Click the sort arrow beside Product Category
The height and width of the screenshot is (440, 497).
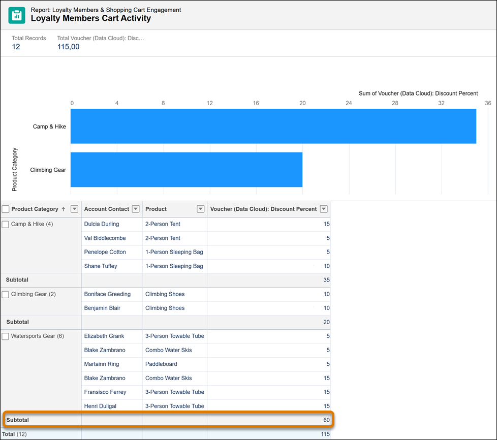[x=64, y=209]
